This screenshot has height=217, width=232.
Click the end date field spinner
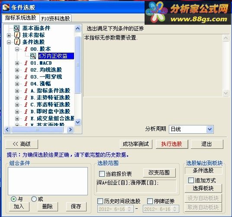pos(175,209)
